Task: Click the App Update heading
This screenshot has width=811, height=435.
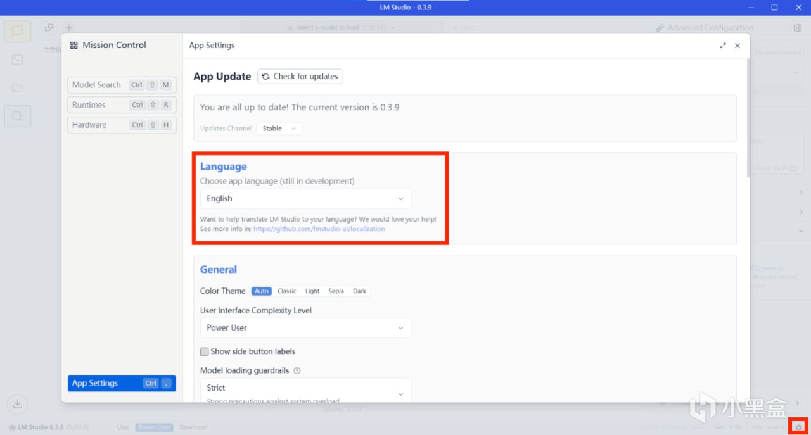Action: [222, 77]
